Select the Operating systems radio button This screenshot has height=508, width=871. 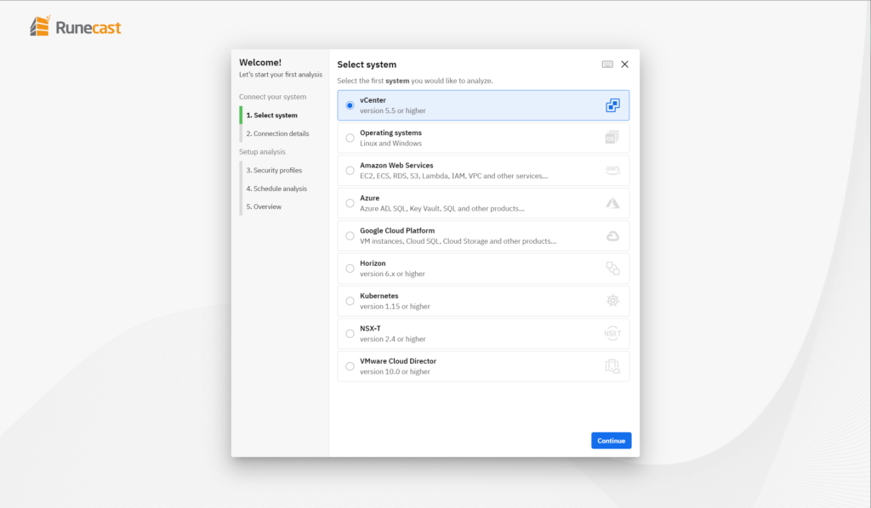click(x=350, y=138)
